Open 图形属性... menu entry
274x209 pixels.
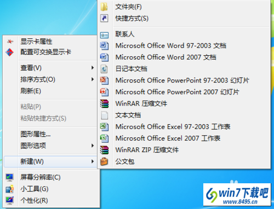(36, 134)
